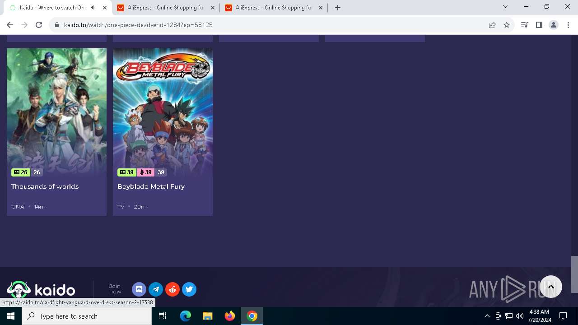Open the notification center icon

tap(563, 316)
